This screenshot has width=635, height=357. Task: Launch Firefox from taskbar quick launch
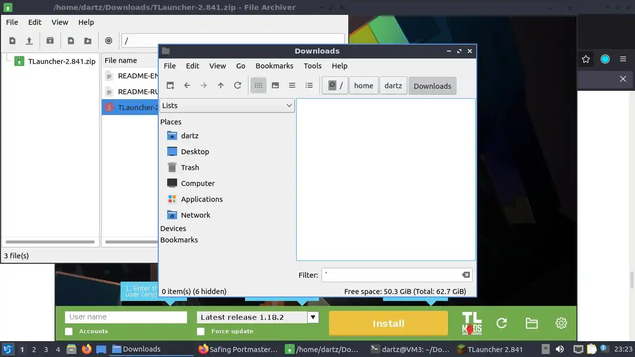[x=86, y=349]
